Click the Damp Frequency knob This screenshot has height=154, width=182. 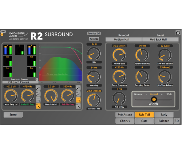point(119,77)
